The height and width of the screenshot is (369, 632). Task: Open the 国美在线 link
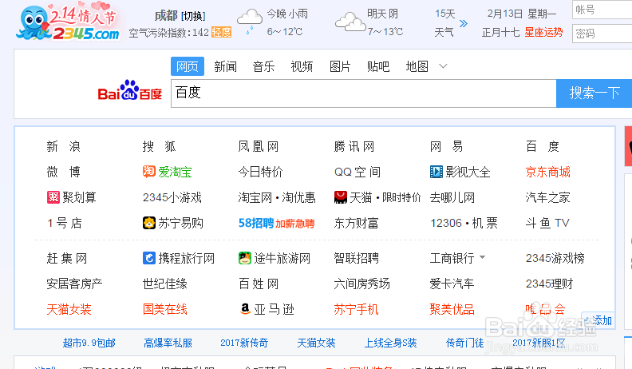pos(165,309)
